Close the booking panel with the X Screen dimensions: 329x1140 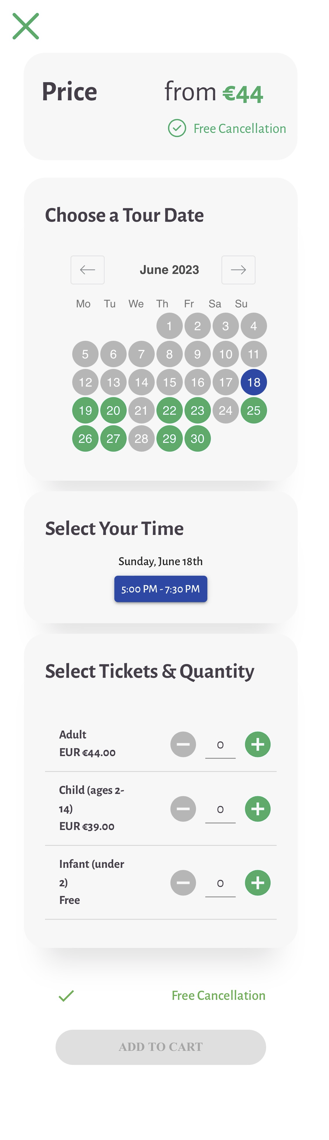point(25,26)
